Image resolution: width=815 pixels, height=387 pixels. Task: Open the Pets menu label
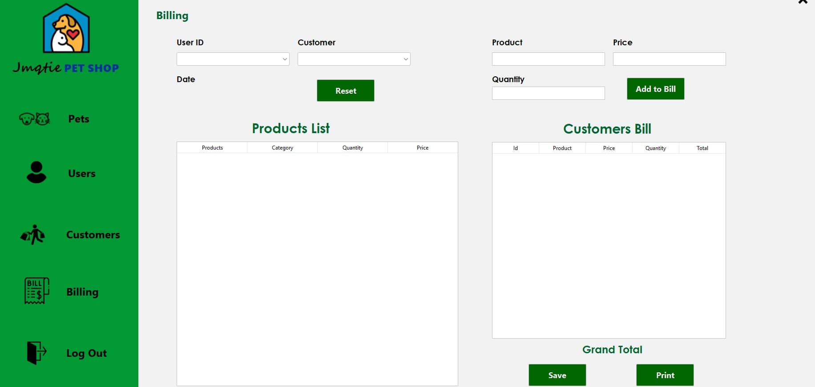79,119
